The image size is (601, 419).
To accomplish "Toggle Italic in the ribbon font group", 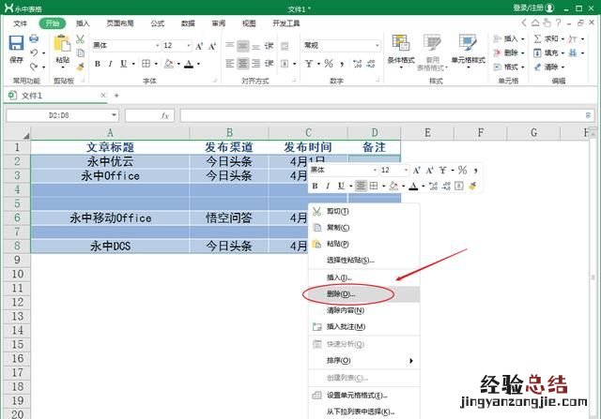I will click(111, 64).
